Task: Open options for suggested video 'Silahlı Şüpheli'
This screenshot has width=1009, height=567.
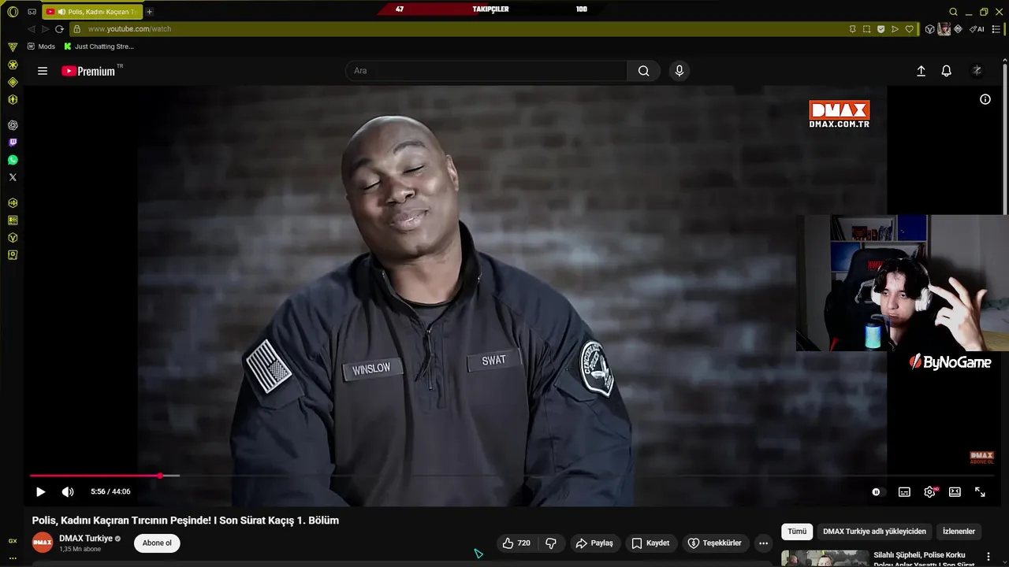Action: tap(988, 557)
